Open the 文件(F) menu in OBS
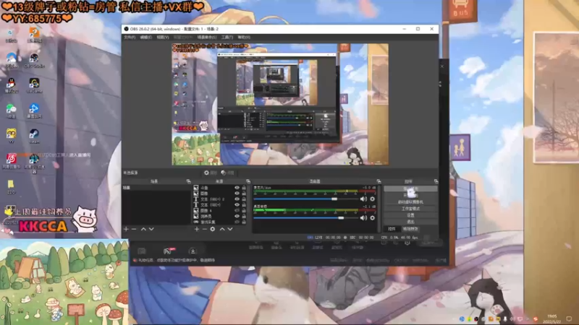Image resolution: width=579 pixels, height=325 pixels. (130, 38)
